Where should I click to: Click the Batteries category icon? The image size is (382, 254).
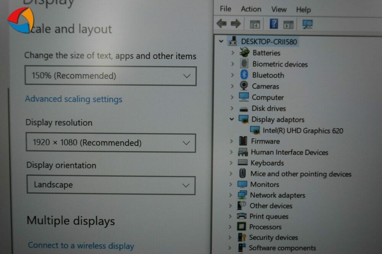pyautogui.click(x=244, y=53)
